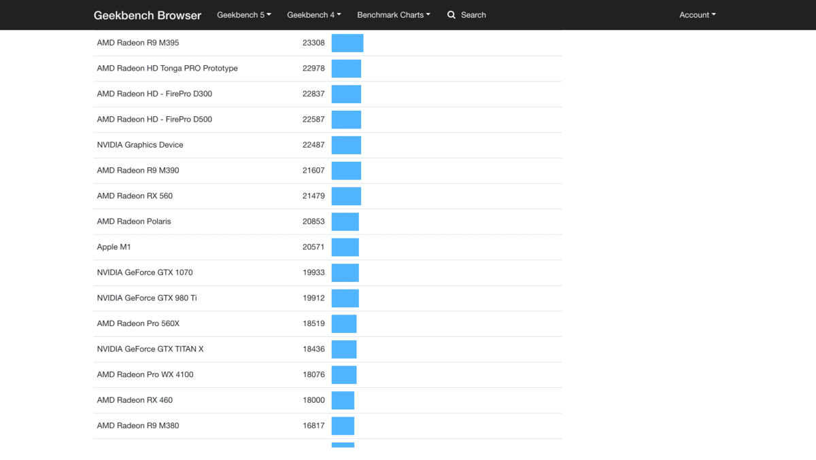Click the score value 18436
This screenshot has width=816, height=460.
tap(313, 349)
